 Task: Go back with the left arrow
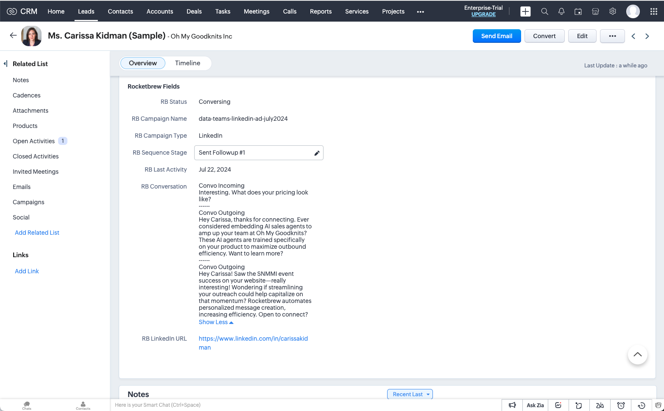(x=13, y=36)
